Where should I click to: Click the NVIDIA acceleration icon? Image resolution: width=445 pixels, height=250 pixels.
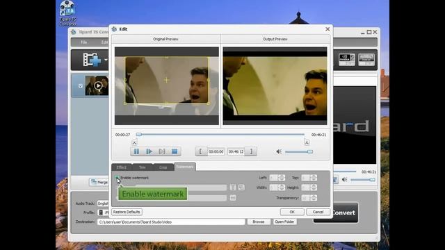[x=346, y=60]
